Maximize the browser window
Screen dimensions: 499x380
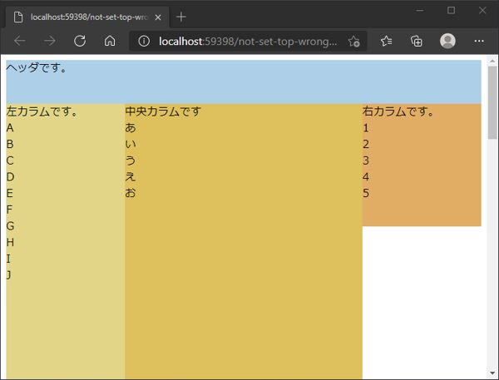451,11
